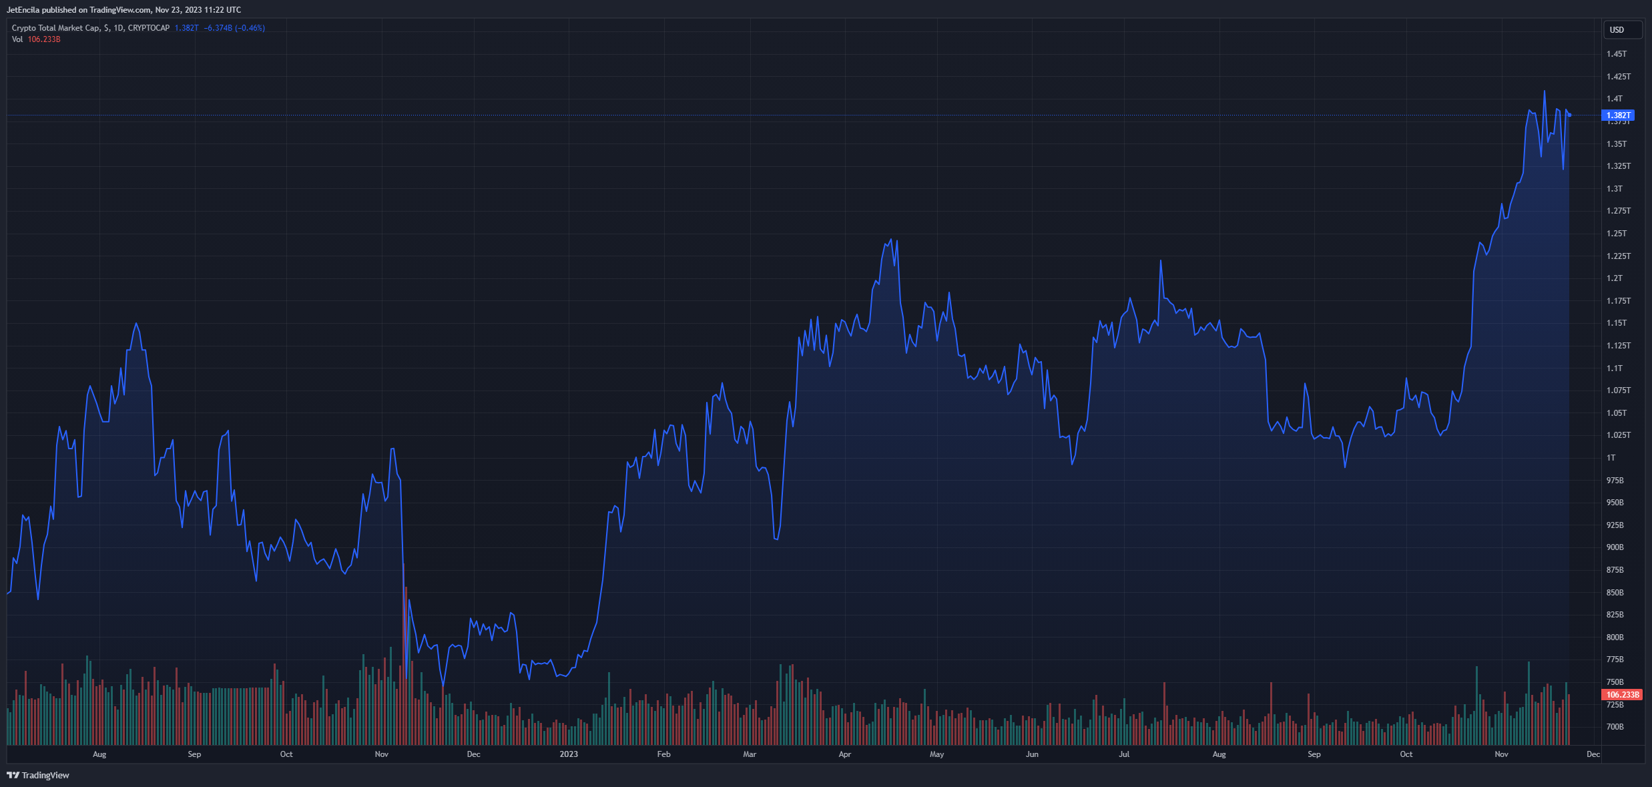
Task: Open the USD currency selector
Action: pos(1621,30)
